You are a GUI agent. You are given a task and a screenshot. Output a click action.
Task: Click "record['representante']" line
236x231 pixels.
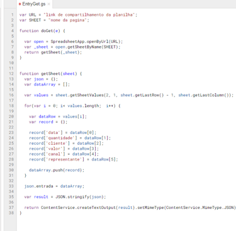click(74, 159)
